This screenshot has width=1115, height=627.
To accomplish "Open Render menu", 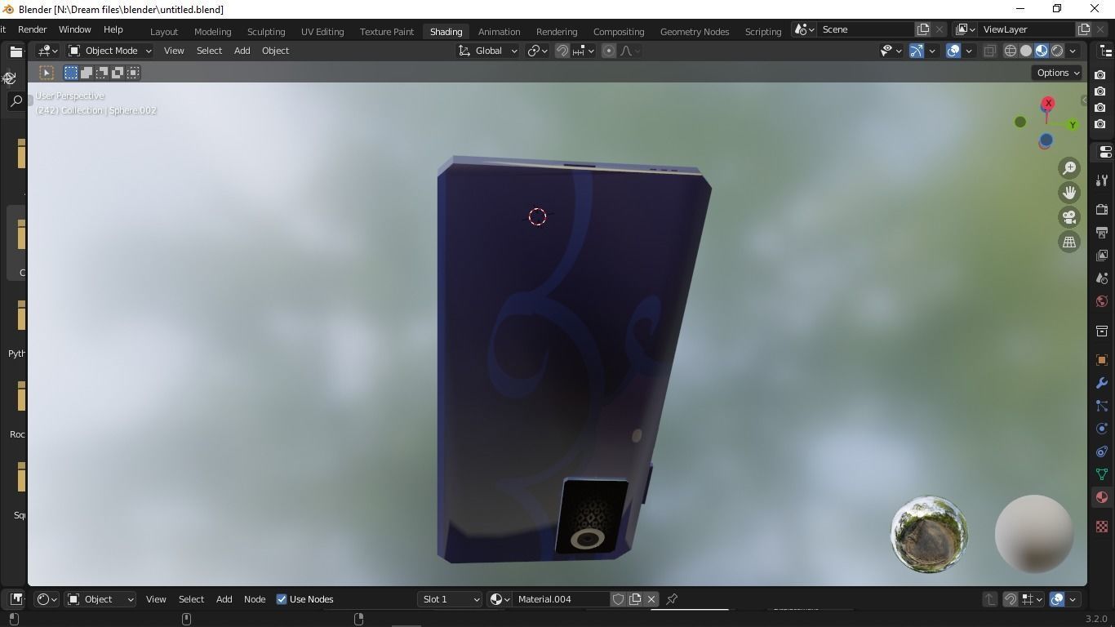I will click(33, 29).
